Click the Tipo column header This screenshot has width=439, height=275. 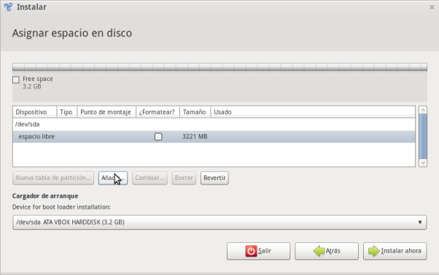point(66,112)
